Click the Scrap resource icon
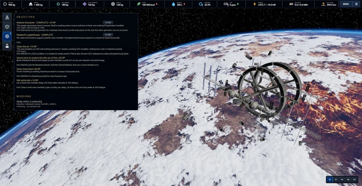 (5, 4)
